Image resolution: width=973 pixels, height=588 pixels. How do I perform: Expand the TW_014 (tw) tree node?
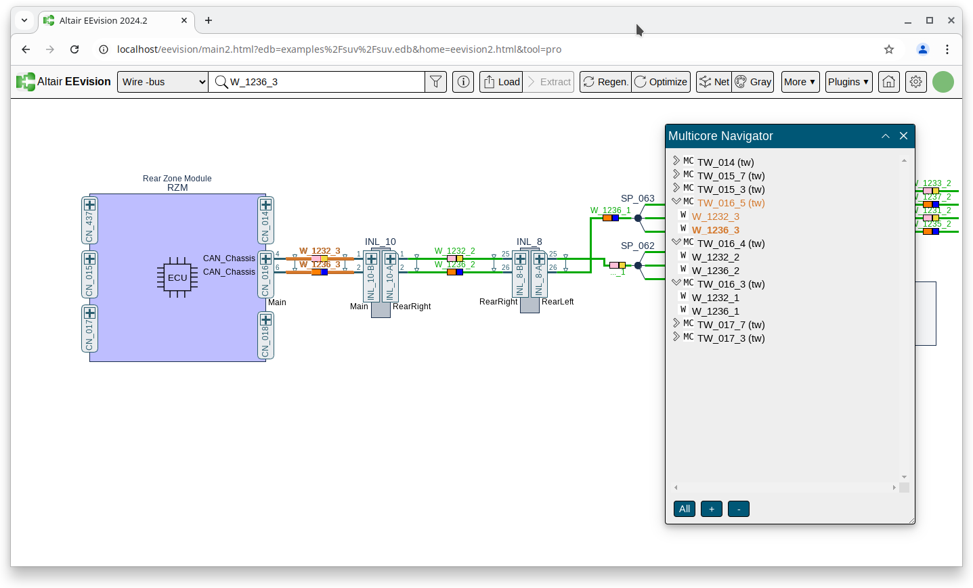(x=676, y=161)
